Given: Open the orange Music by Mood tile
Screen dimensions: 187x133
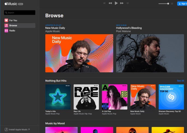Looking at the screenshot, I should 132,130.
